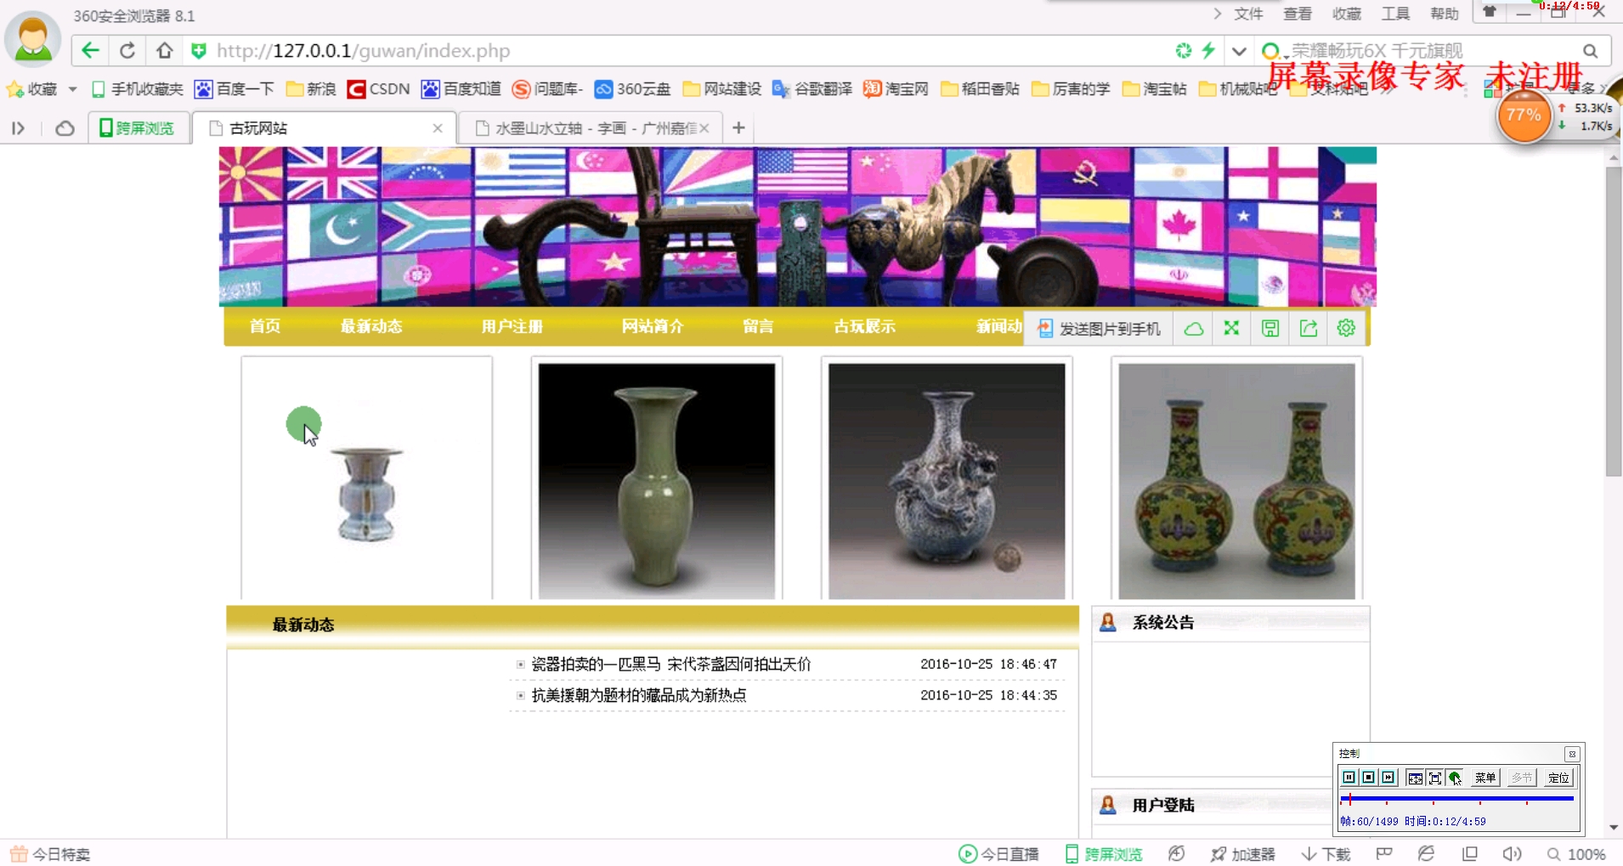Viewport: 1623px width, 866px height.
Task: Click the 菜单 button in 控制 panel
Action: (1485, 778)
